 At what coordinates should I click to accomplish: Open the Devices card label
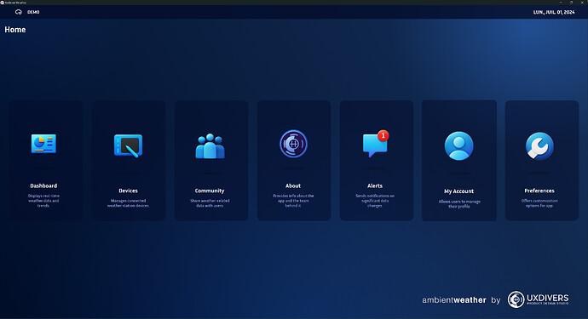(x=128, y=191)
